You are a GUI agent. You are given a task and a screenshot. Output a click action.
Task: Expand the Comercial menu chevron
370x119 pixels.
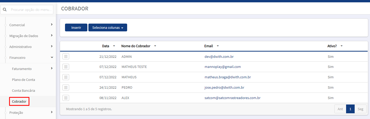52,24
